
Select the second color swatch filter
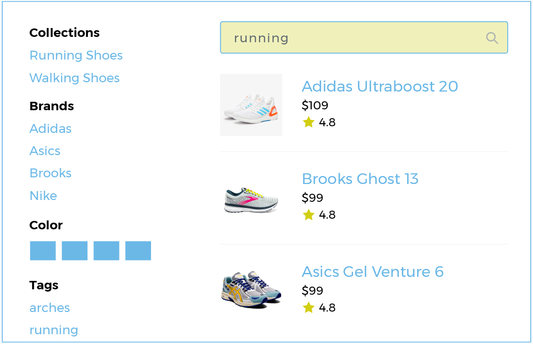tap(75, 251)
